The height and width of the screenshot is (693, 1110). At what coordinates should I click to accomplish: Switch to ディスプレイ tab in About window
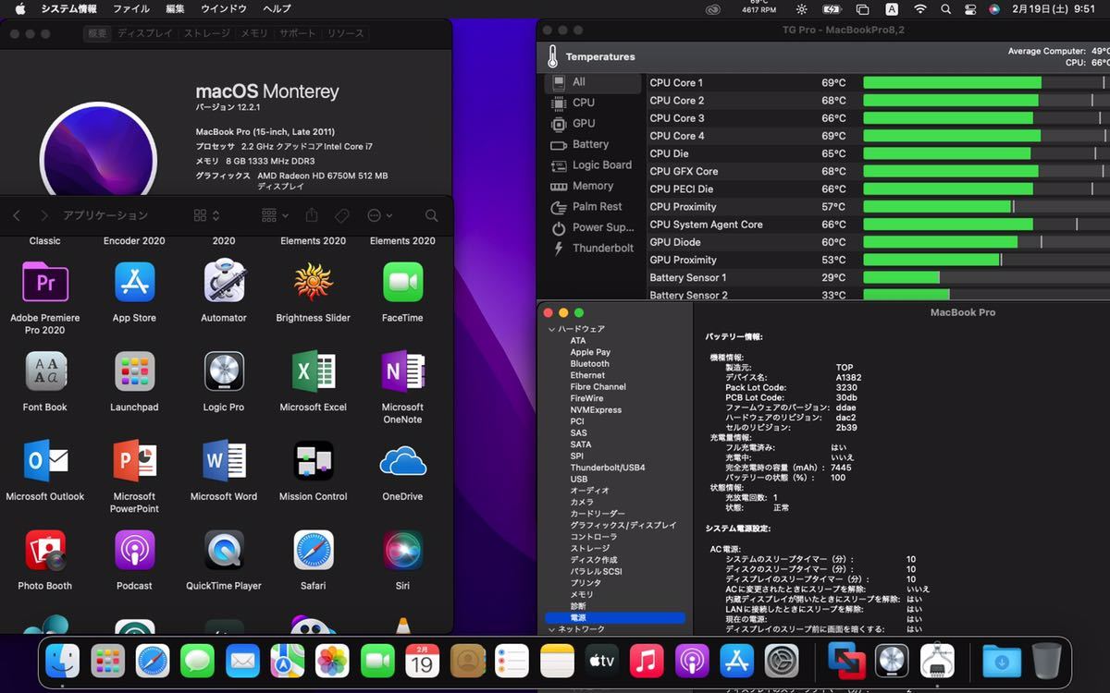(x=144, y=33)
